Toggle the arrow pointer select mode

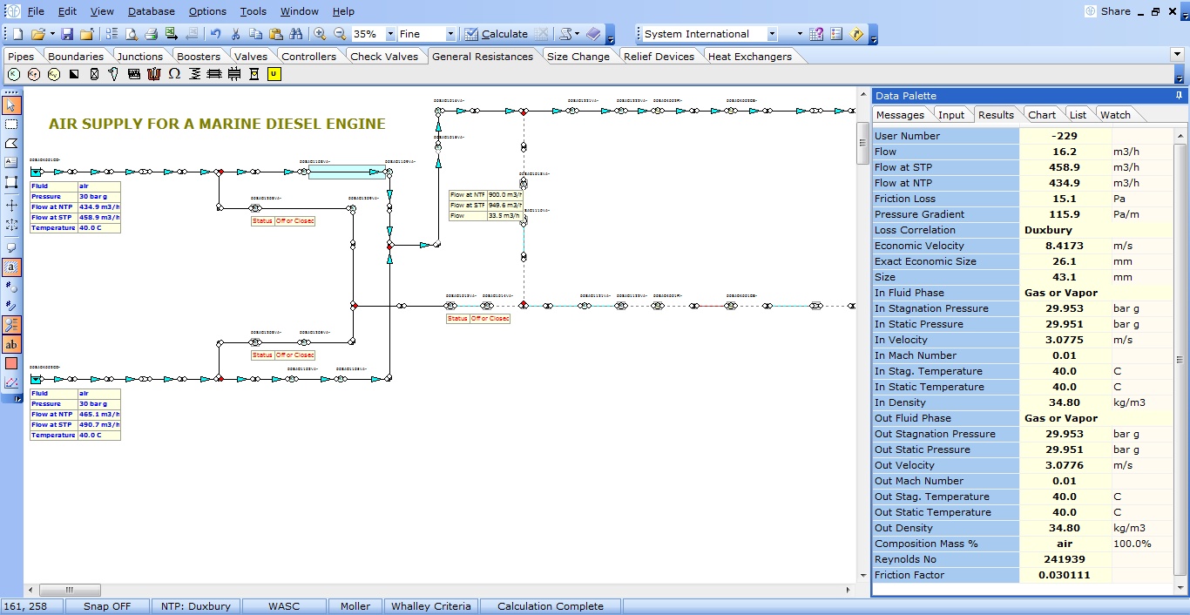tap(11, 105)
